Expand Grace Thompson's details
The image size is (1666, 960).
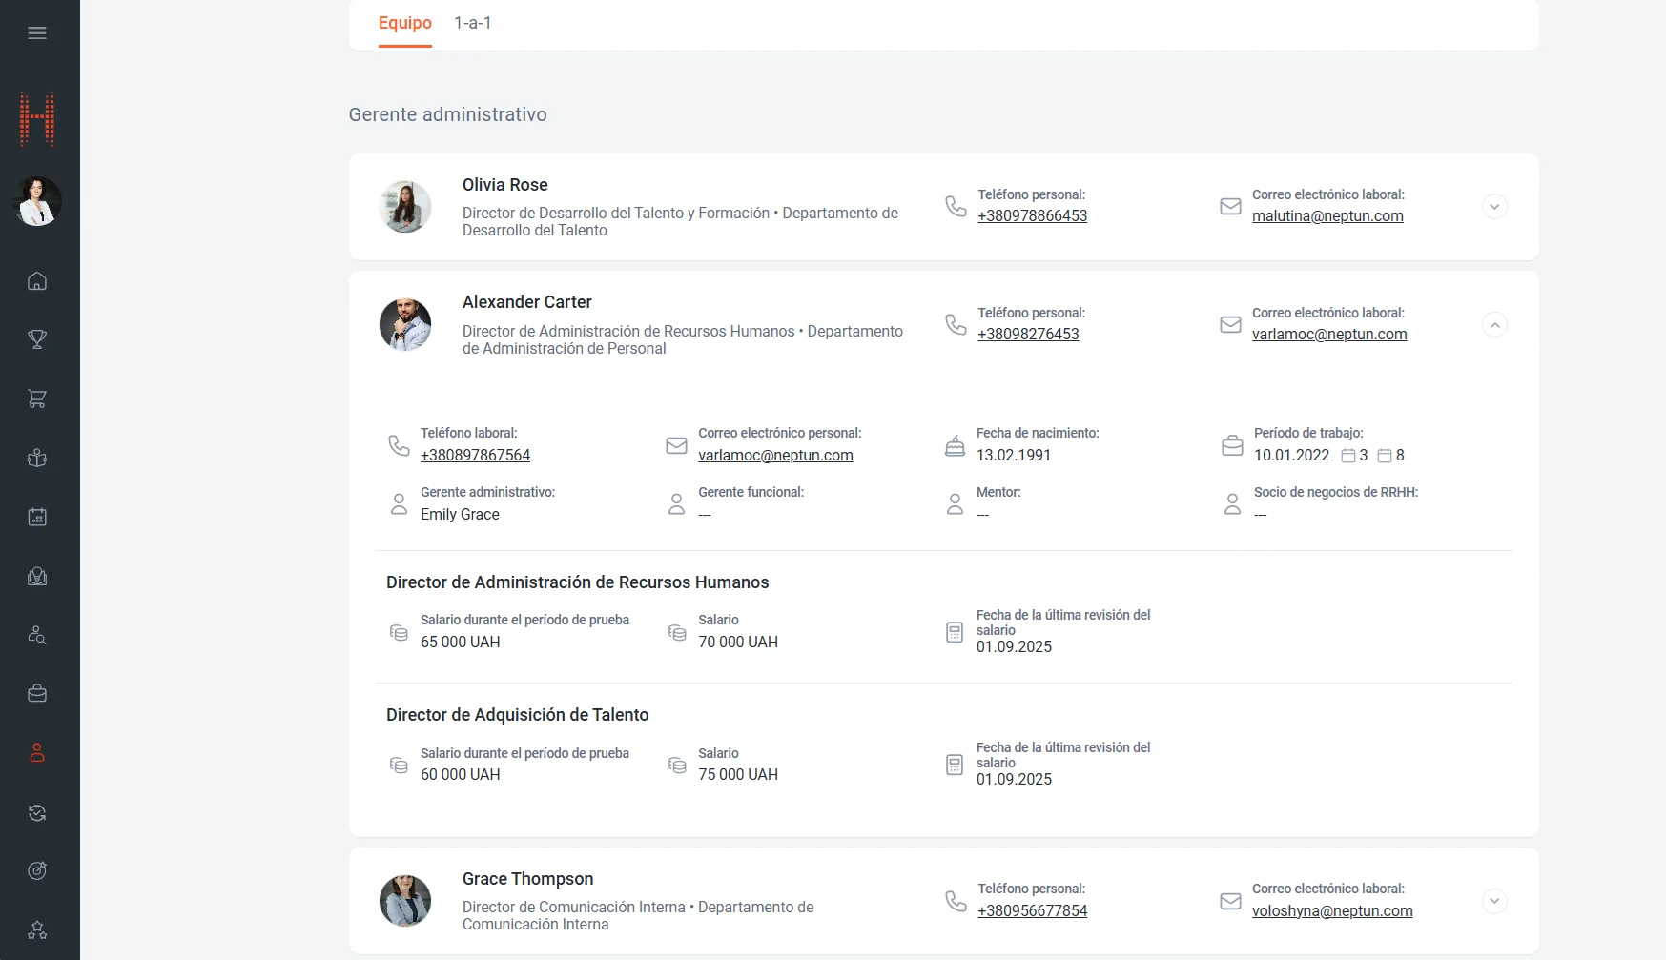coord(1494,901)
